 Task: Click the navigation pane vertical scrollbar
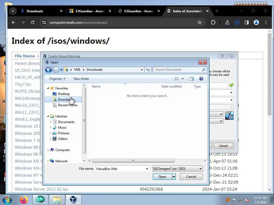click(84, 120)
